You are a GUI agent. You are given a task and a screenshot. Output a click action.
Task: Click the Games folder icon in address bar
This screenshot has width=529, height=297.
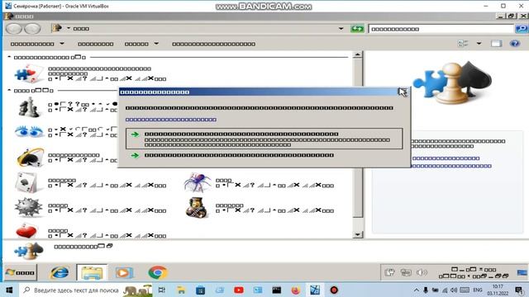[x=57, y=28]
